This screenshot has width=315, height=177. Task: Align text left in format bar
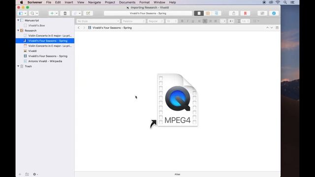tap(199, 21)
